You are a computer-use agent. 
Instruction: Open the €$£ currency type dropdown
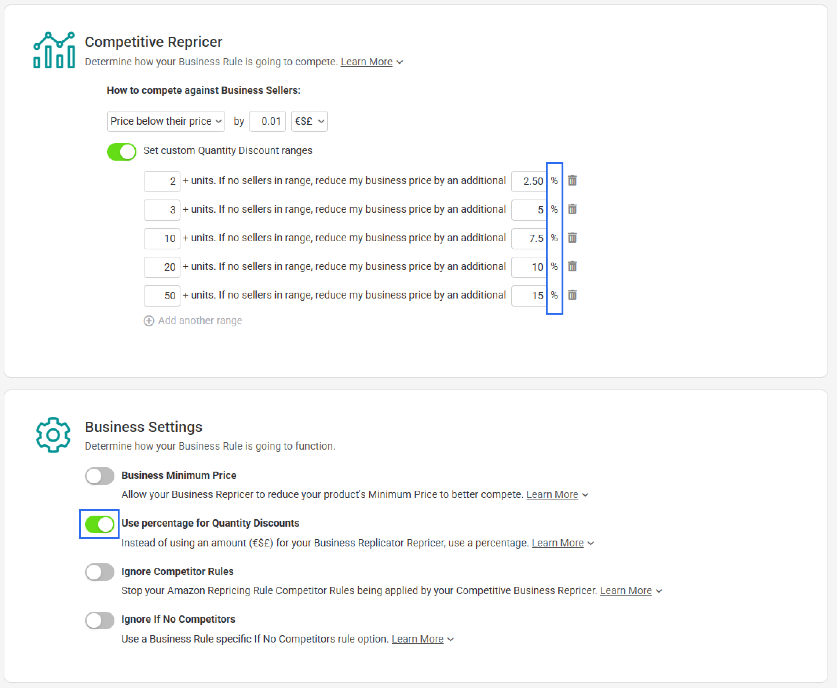(309, 121)
